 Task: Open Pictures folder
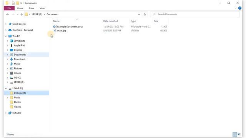(x=18, y=68)
